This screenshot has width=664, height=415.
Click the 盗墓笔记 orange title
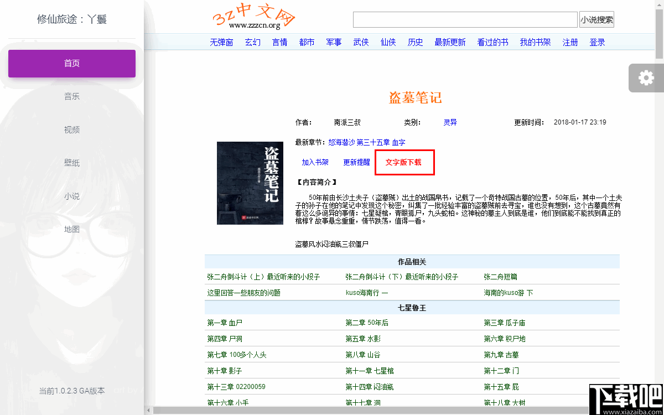[416, 98]
